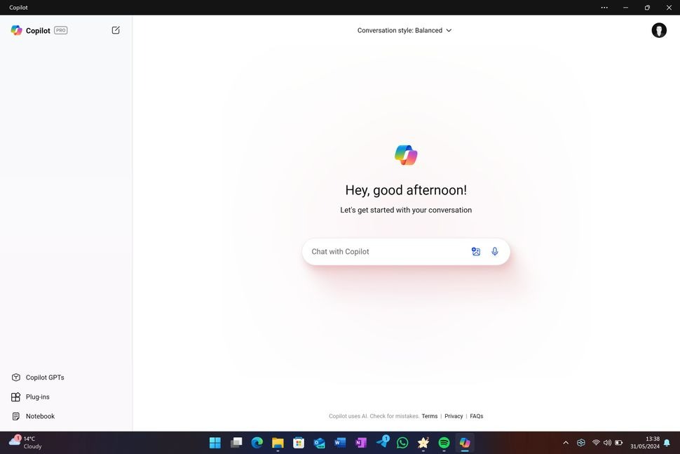The image size is (680, 454).
Task: Open the settings menu via the ellipsis
Action: click(604, 8)
